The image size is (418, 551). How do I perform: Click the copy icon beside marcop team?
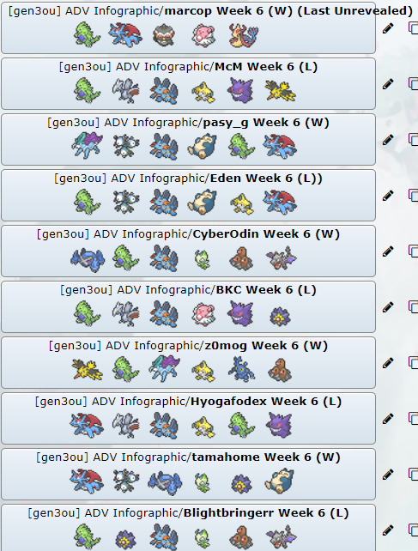413,28
